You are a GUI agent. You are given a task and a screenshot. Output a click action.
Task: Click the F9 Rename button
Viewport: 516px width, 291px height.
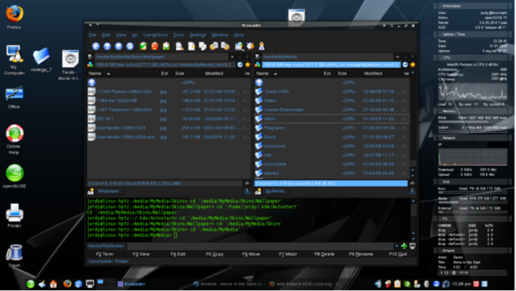point(361,254)
